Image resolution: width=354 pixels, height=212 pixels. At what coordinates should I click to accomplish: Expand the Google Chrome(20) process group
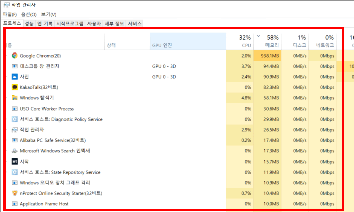coord(6,56)
